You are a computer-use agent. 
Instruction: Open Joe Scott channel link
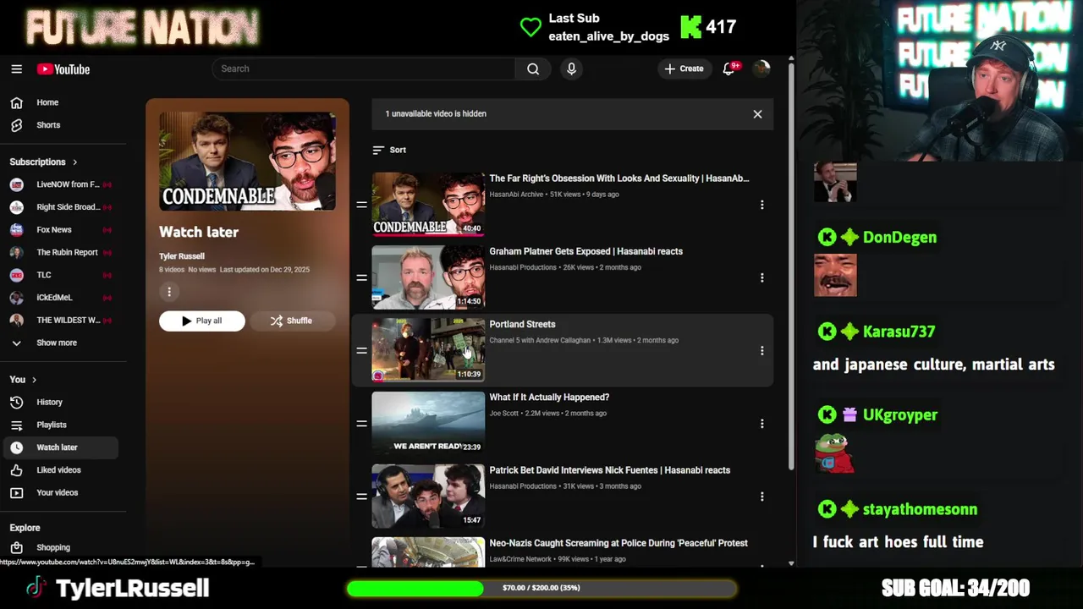pyautogui.click(x=503, y=414)
